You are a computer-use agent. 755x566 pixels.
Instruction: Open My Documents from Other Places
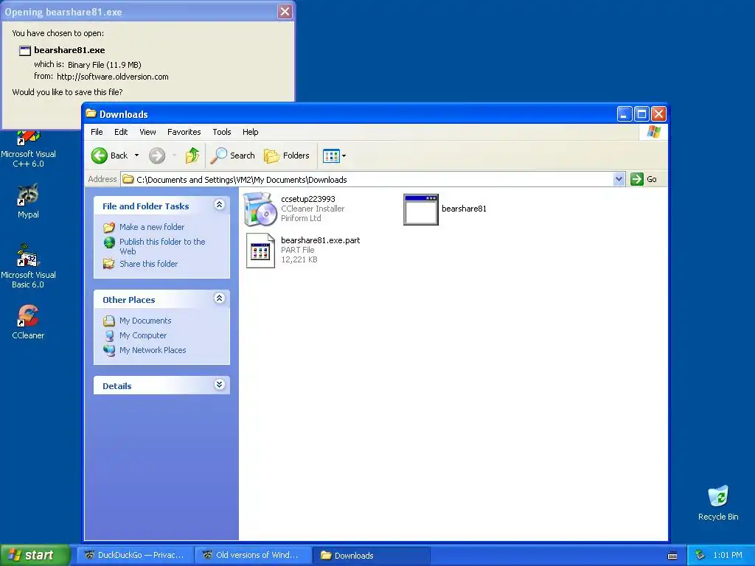click(x=145, y=321)
